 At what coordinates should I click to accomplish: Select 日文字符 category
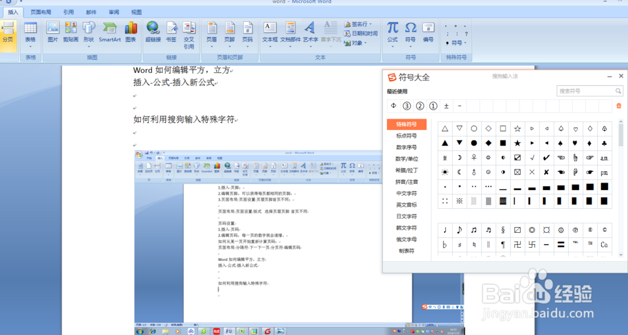click(406, 216)
